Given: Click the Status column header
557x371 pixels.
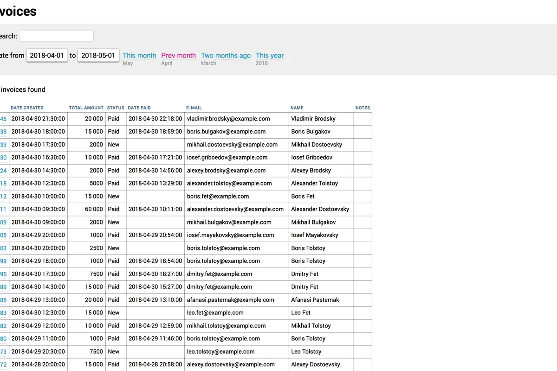Looking at the screenshot, I should [x=116, y=108].
